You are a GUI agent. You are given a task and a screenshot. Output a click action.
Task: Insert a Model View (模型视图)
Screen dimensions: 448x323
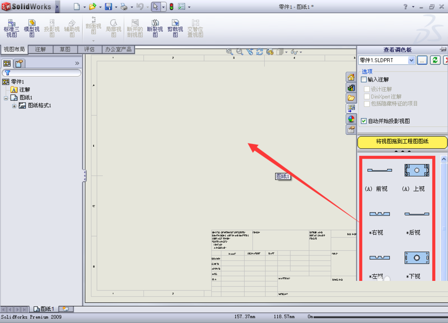[x=32, y=28]
